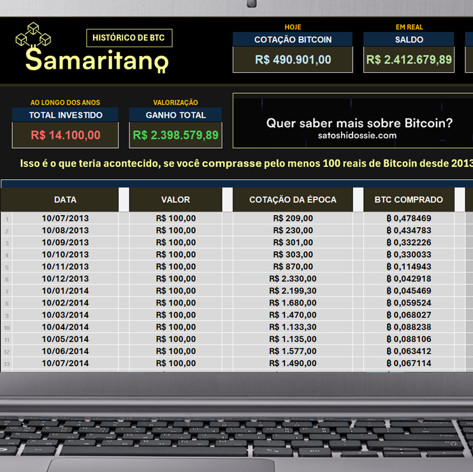Click the BTC COMPRADO column header
This screenshot has width=473, height=472.
coord(409,200)
